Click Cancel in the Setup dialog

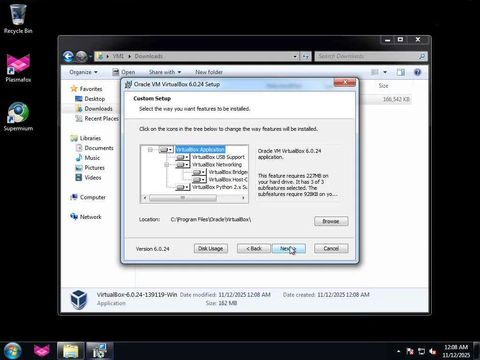[331, 248]
